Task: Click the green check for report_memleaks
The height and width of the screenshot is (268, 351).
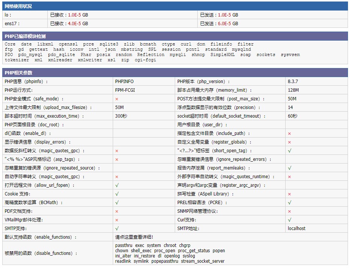Action: [x=289, y=168]
